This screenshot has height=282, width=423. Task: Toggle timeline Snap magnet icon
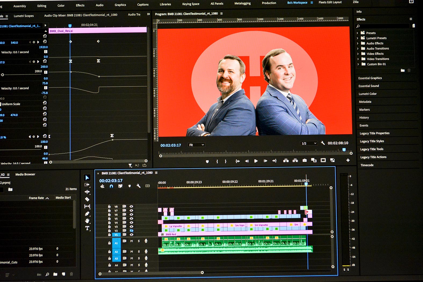point(111,186)
